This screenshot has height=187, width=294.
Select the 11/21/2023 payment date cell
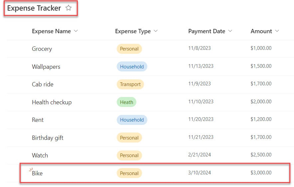click(x=201, y=137)
